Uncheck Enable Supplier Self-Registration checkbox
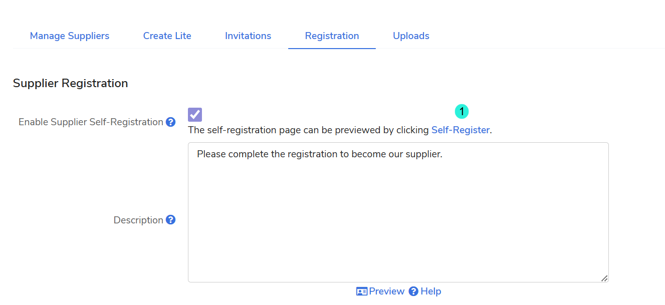Image resolution: width=665 pixels, height=305 pixels. 195,115
